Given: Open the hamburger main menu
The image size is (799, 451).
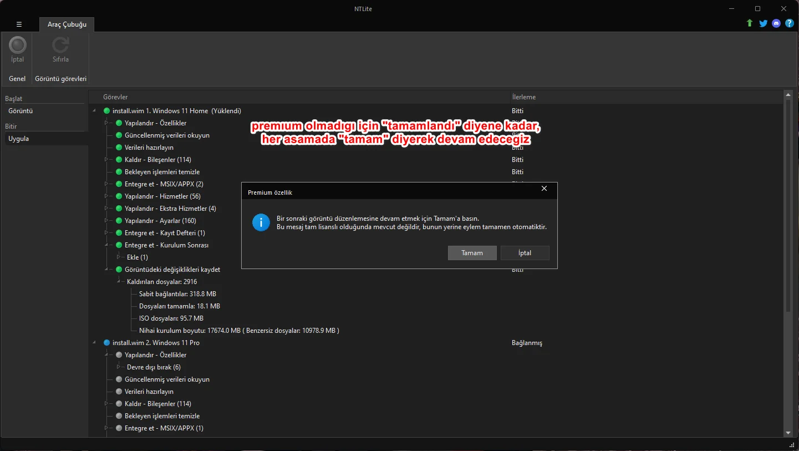Looking at the screenshot, I should pyautogui.click(x=19, y=24).
